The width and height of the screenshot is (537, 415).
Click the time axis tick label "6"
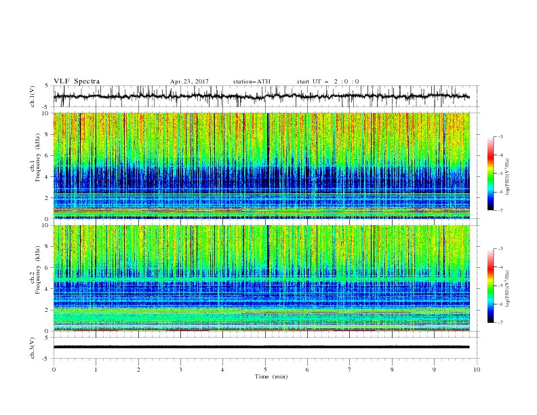pyautogui.click(x=307, y=370)
